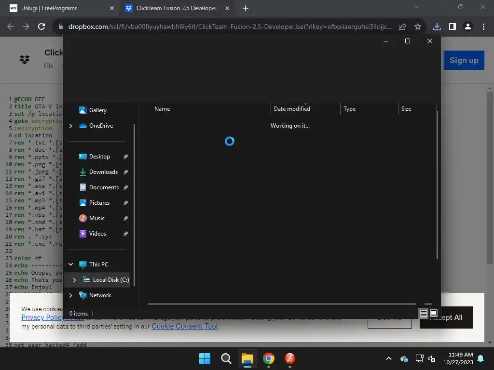Click the pin icon next to Music
This screenshot has height=370, width=494.
126,218
